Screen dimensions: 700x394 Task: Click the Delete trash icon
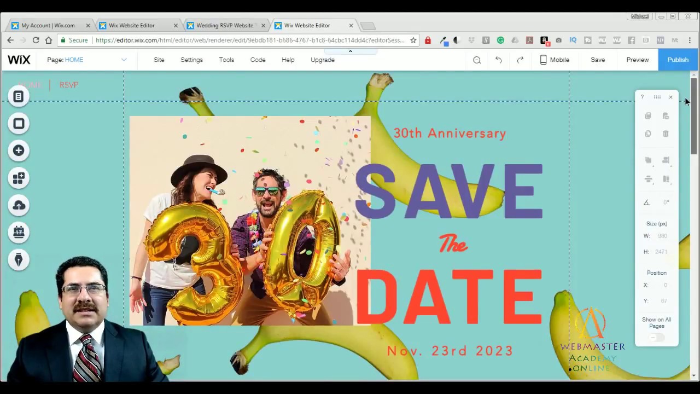pos(666,134)
